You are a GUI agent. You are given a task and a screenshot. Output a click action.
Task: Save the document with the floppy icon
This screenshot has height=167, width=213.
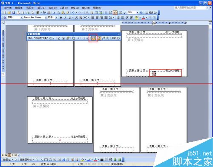pos(14,13)
